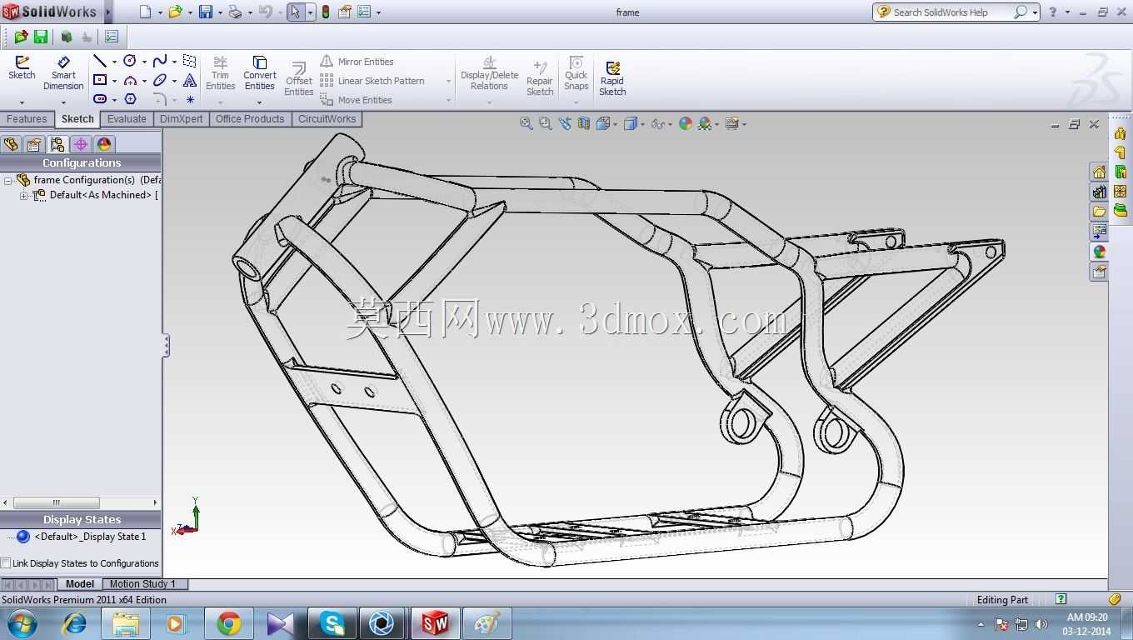Screen dimensions: 1133x640
Task: Select the Ellipse sketch tool
Action: coord(160,80)
